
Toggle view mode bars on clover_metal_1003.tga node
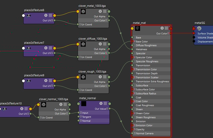(x=105, y=11)
